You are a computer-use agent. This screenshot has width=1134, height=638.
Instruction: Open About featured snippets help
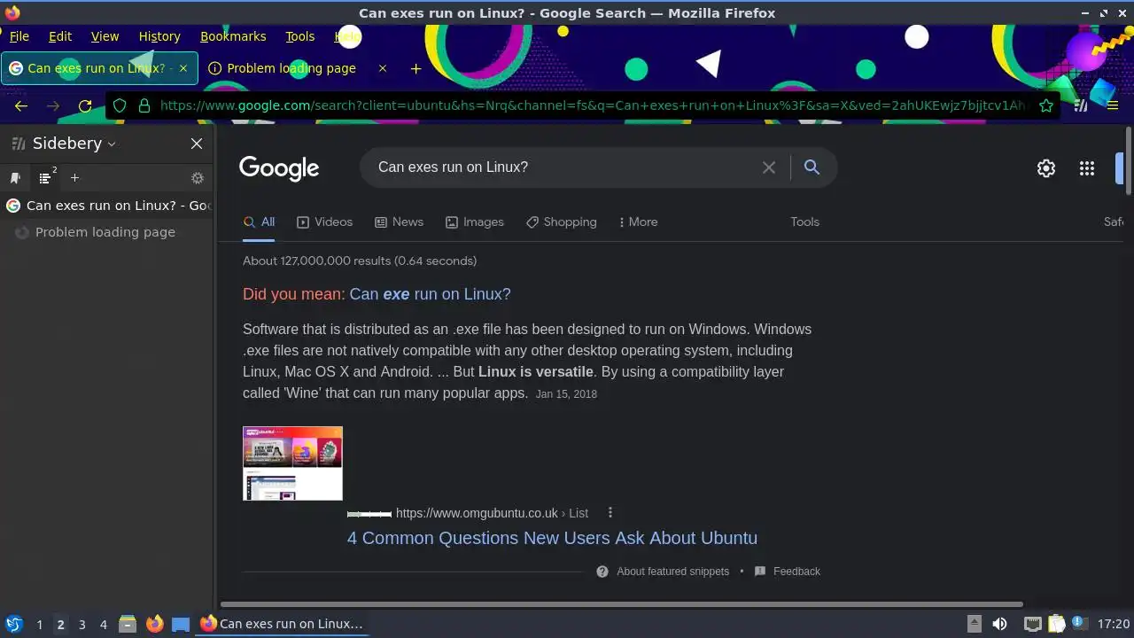tap(664, 572)
